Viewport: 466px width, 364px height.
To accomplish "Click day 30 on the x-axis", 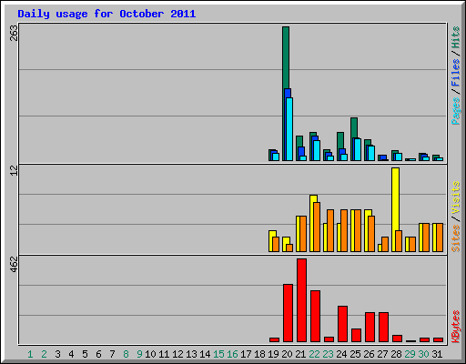I will (423, 354).
